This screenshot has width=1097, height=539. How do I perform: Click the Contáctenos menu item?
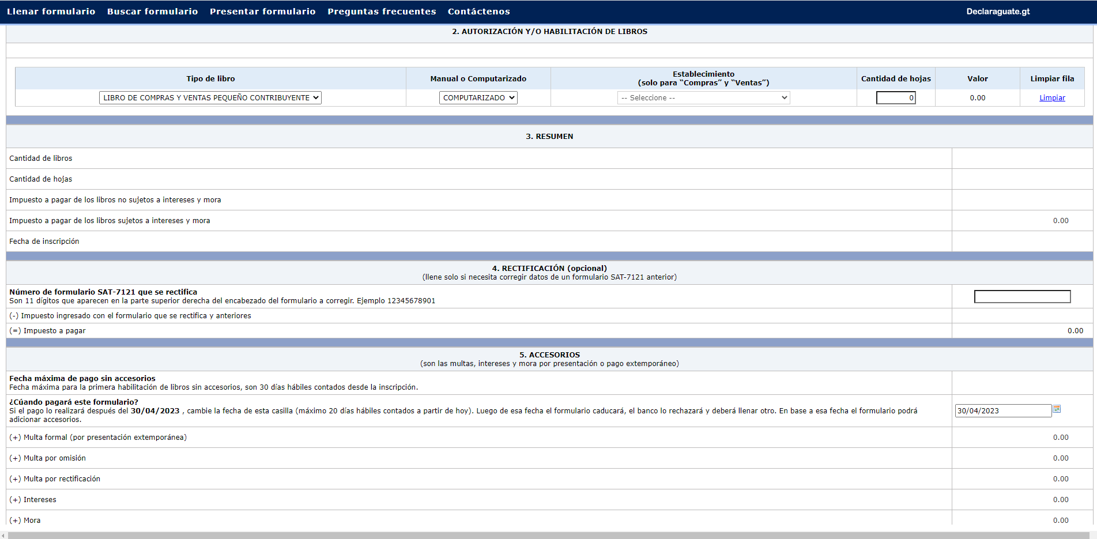pyautogui.click(x=478, y=12)
